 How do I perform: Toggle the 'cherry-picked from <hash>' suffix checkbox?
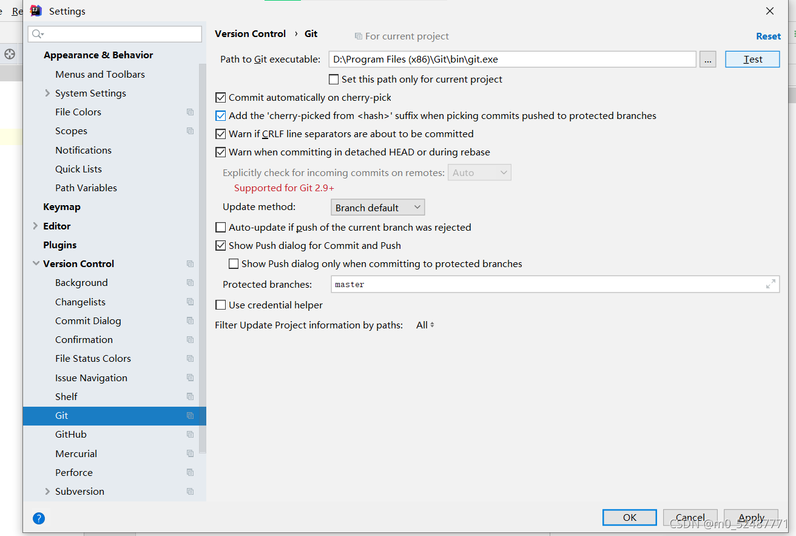221,115
